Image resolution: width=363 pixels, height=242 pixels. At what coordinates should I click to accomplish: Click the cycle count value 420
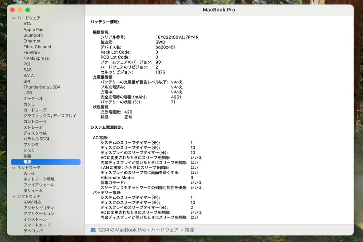[x=128, y=112]
